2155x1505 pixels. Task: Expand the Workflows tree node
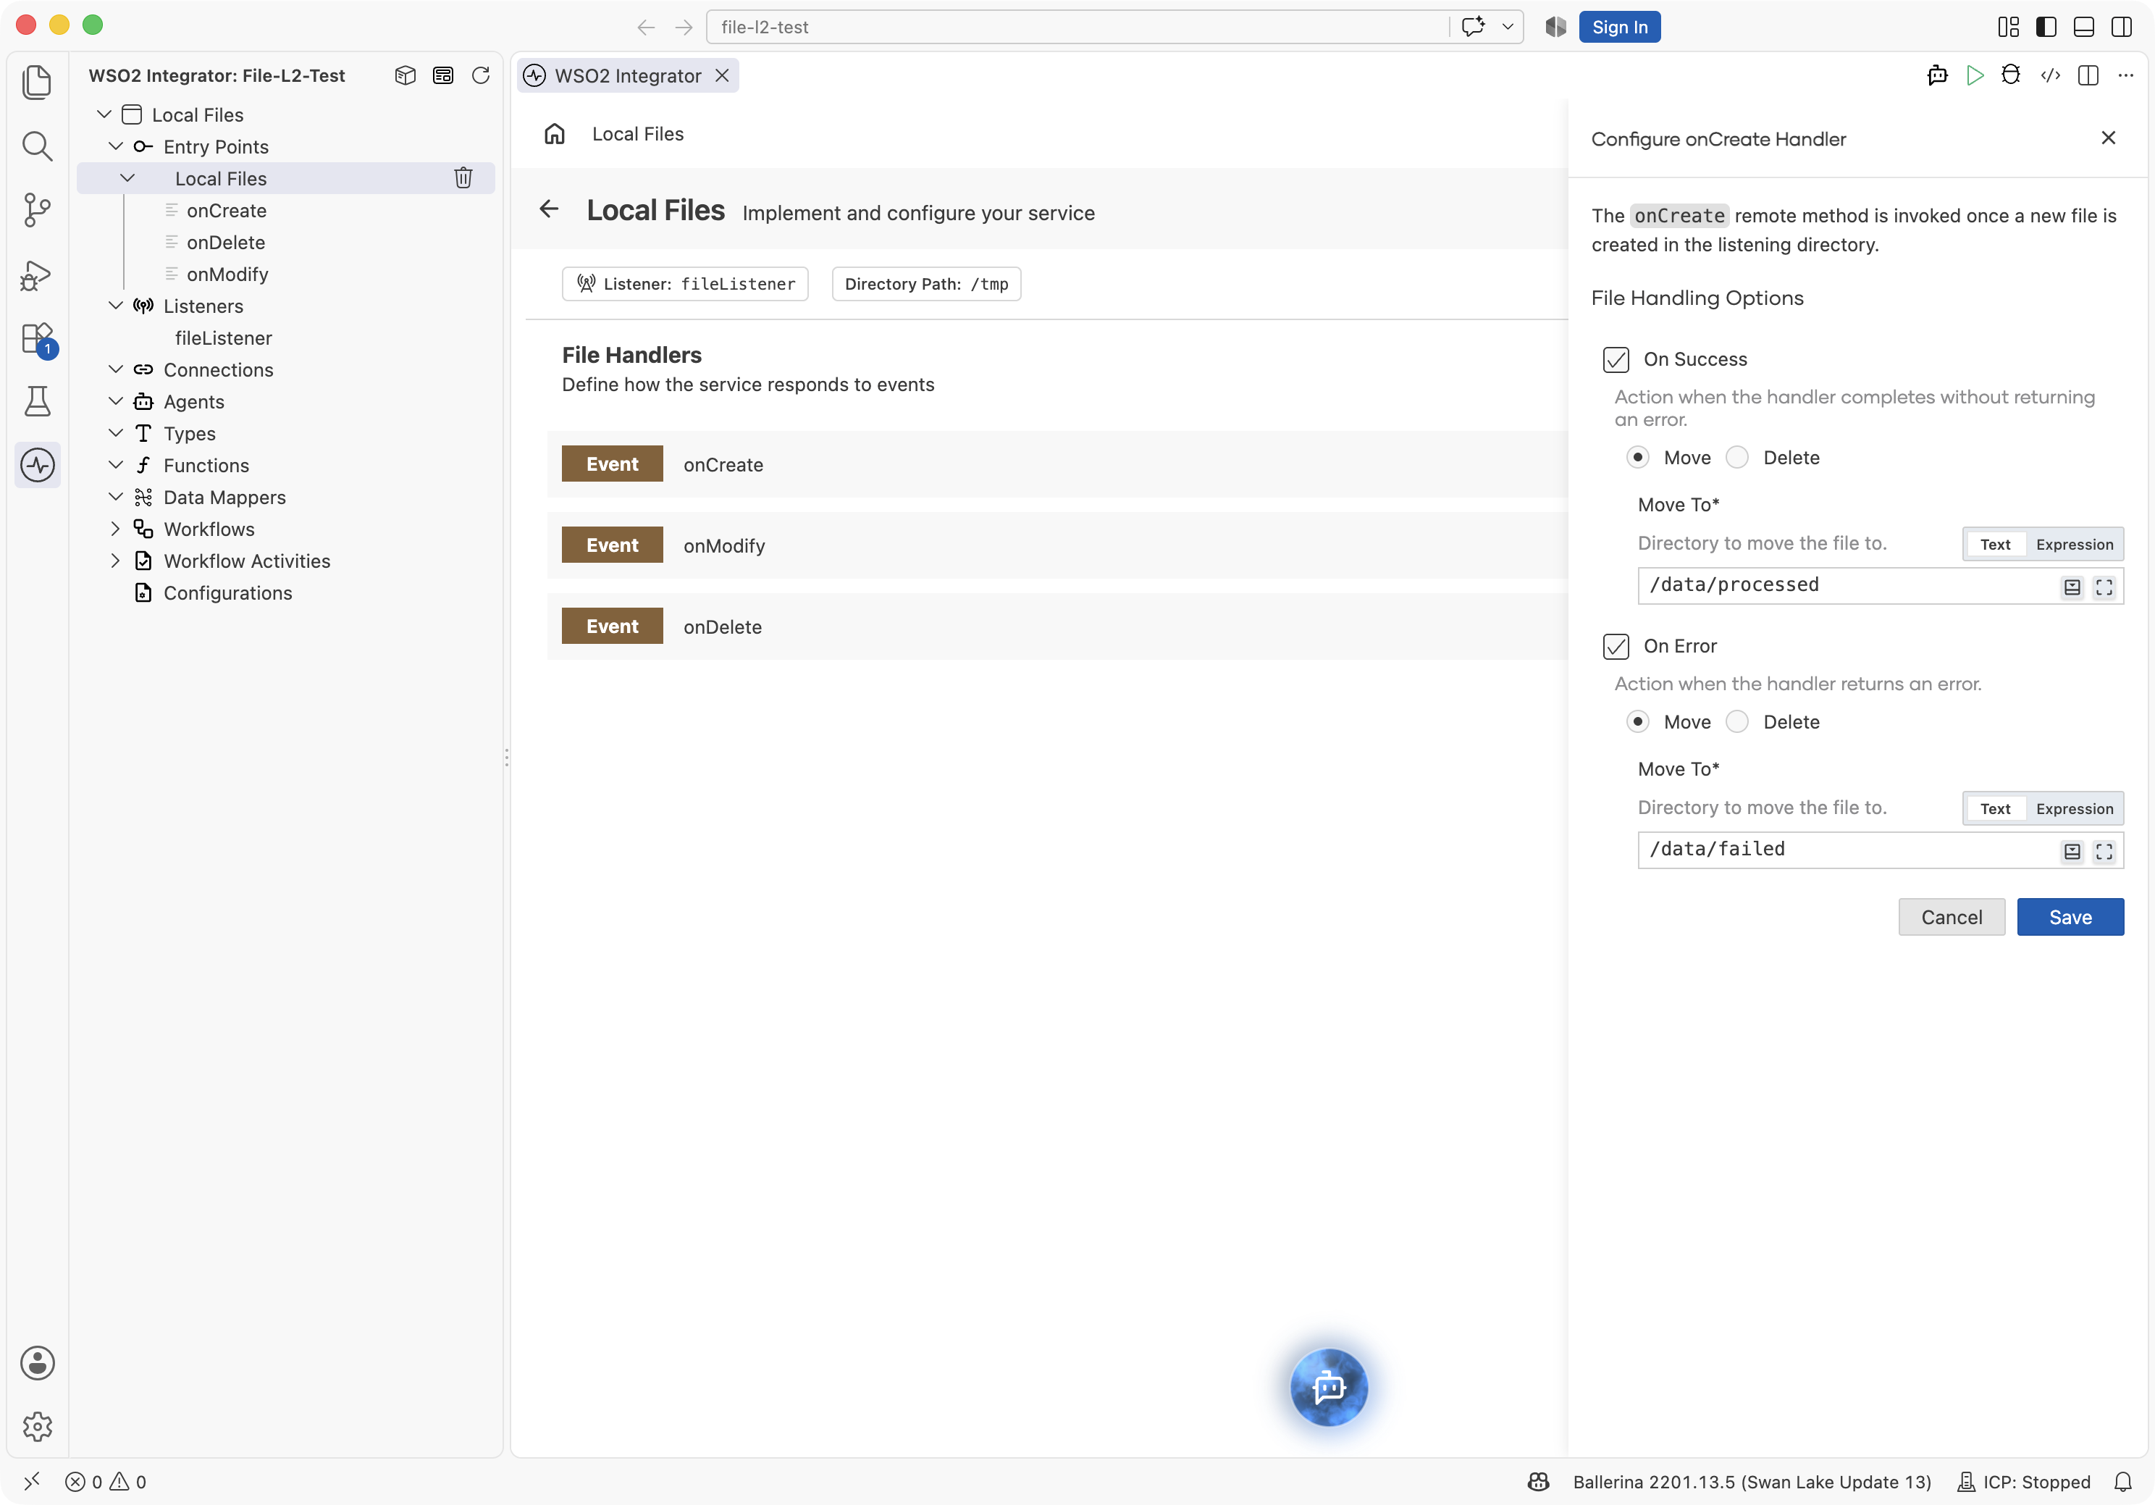pyautogui.click(x=115, y=529)
